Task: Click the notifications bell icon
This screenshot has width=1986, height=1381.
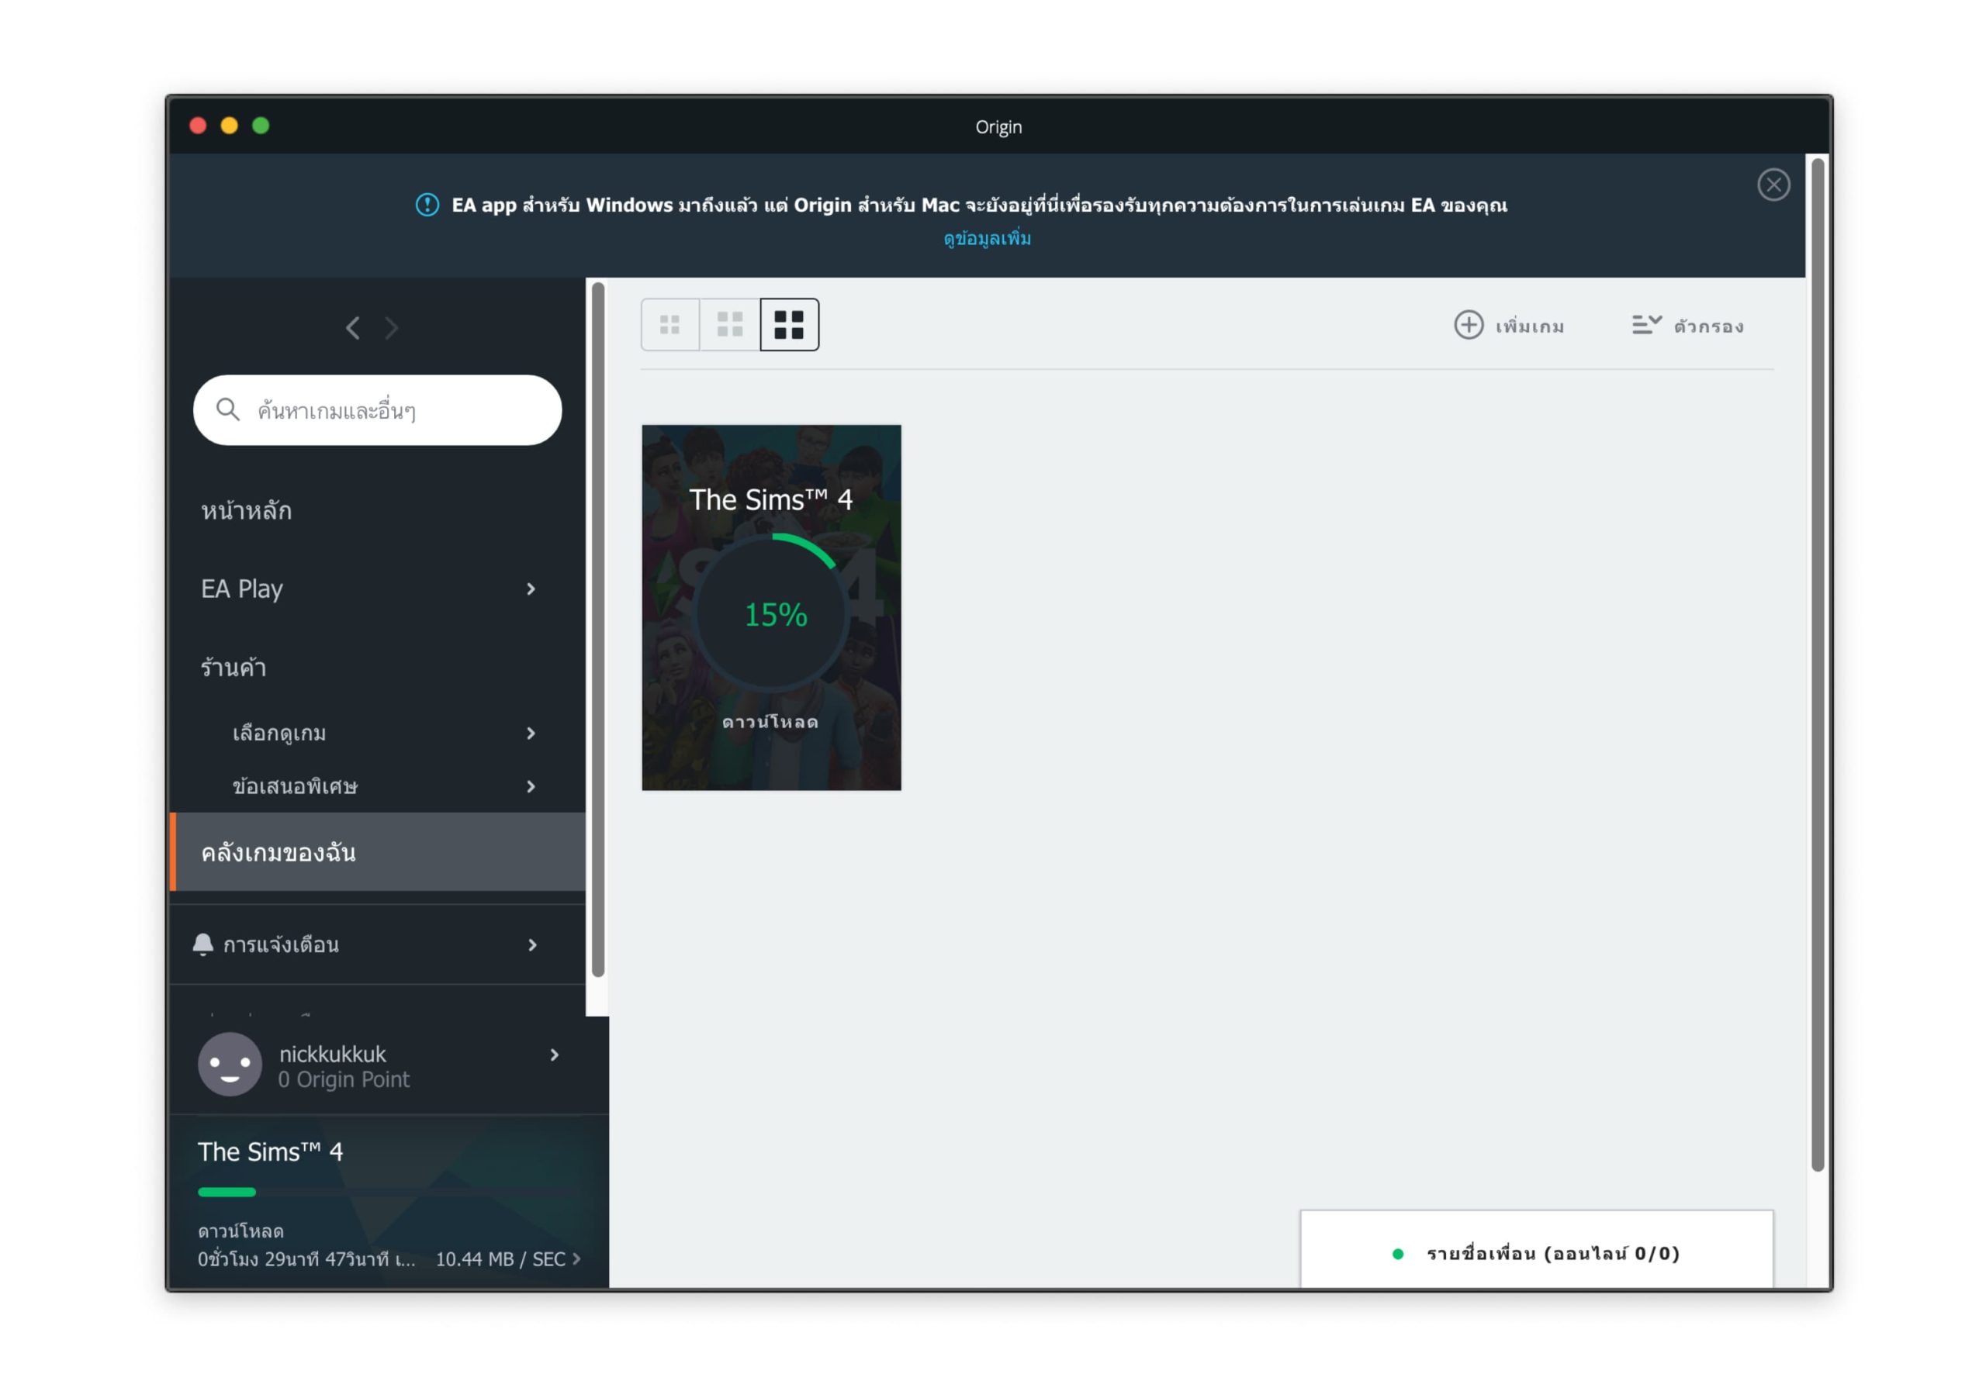Action: point(203,944)
